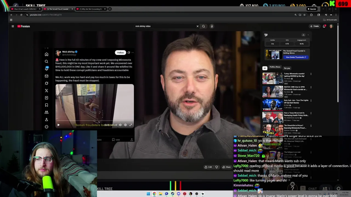
Task: Run the YouTube search magnifier button
Action: pyautogui.click(x=203, y=26)
